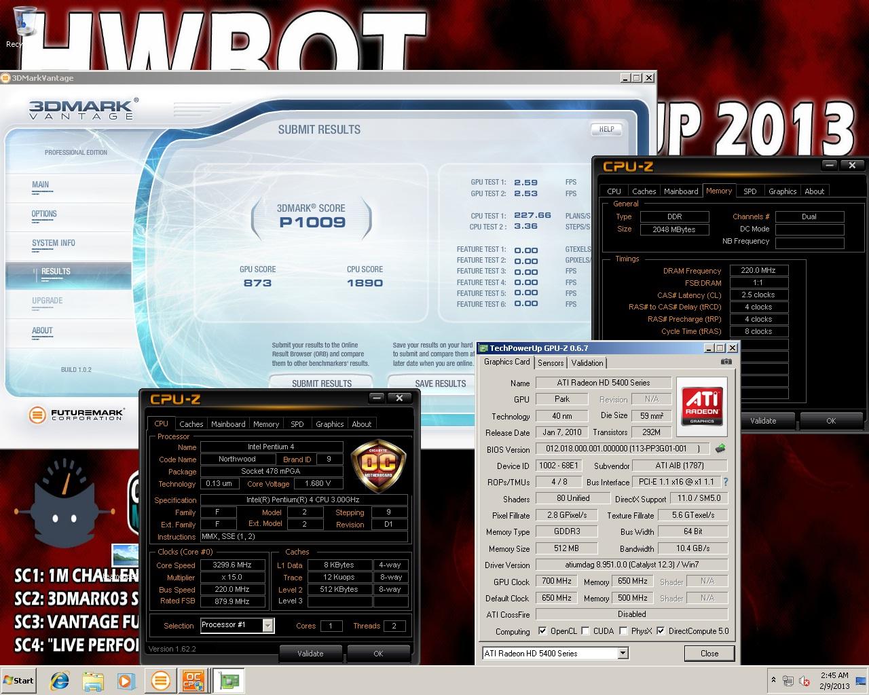Open SYSTEM INFO section in 3DMark Vantage
Screen dimensions: 869x695
pyautogui.click(x=54, y=243)
